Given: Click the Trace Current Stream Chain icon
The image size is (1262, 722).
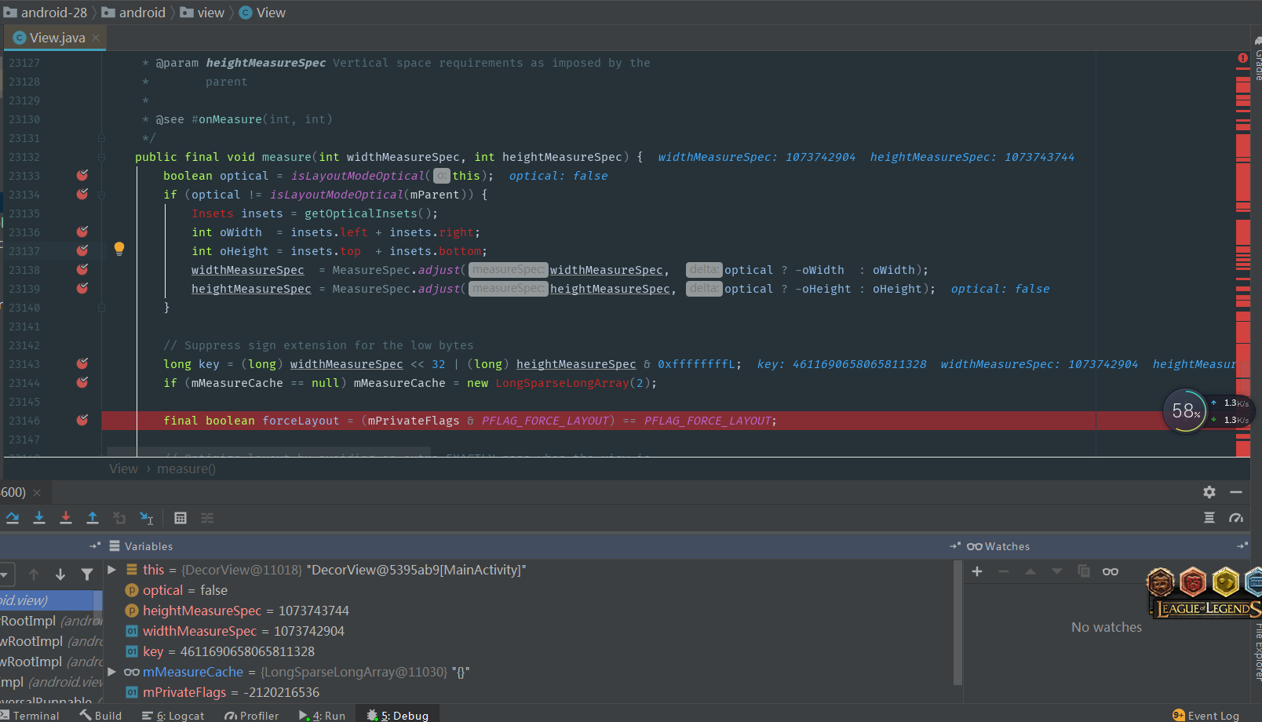Looking at the screenshot, I should [x=207, y=518].
